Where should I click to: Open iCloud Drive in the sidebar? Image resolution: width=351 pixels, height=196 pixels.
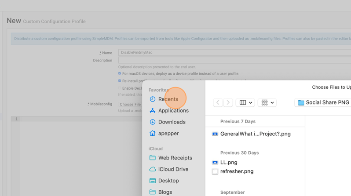point(173,169)
